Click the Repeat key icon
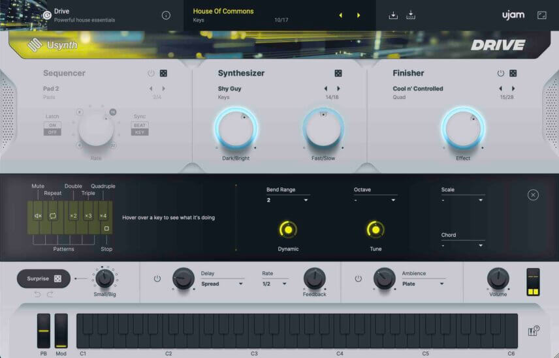 [53, 216]
